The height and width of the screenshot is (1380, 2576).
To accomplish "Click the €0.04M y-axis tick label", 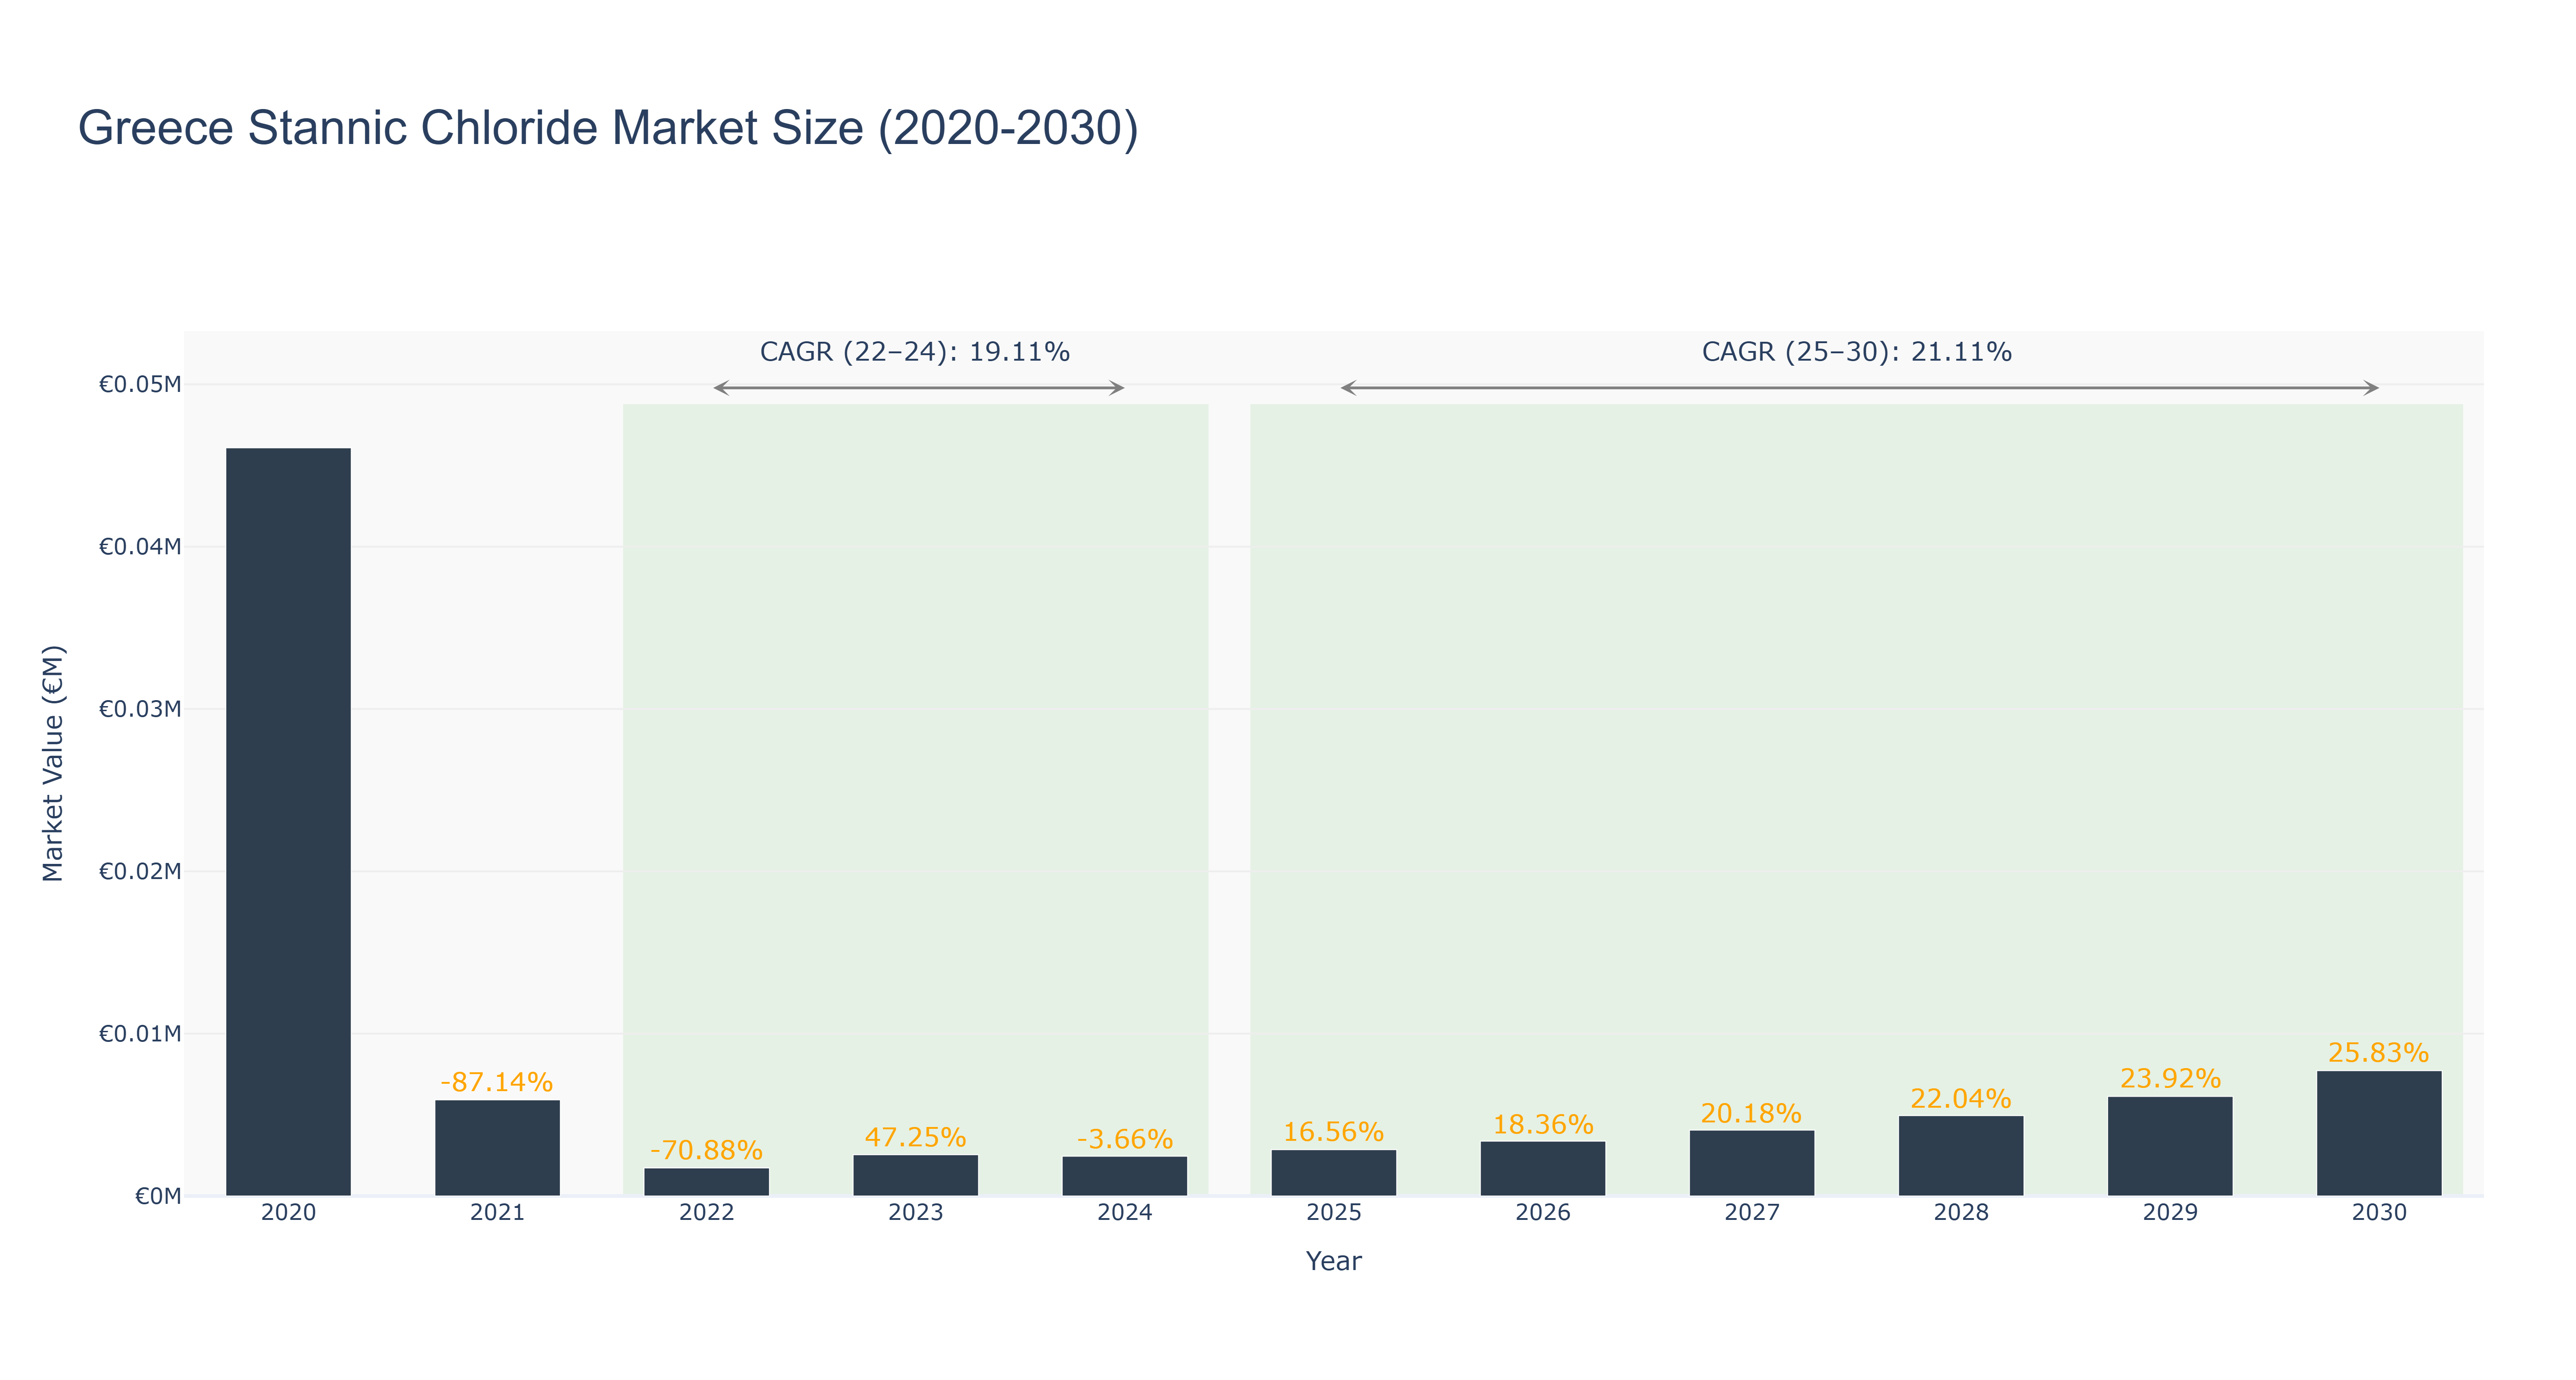I will coord(140,547).
